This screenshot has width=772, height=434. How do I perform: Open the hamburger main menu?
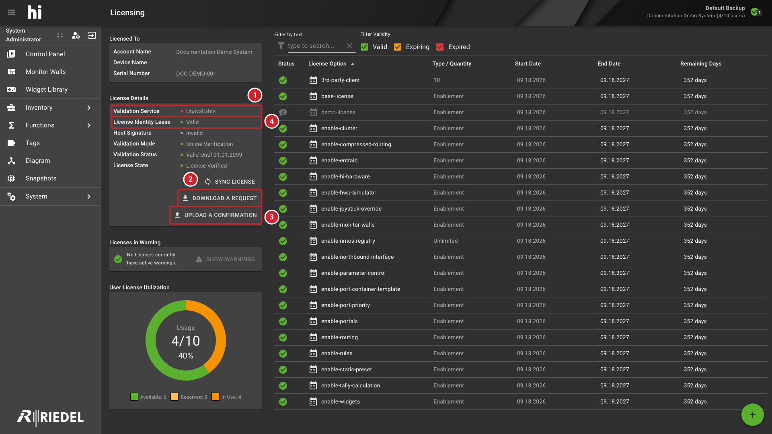click(x=11, y=12)
